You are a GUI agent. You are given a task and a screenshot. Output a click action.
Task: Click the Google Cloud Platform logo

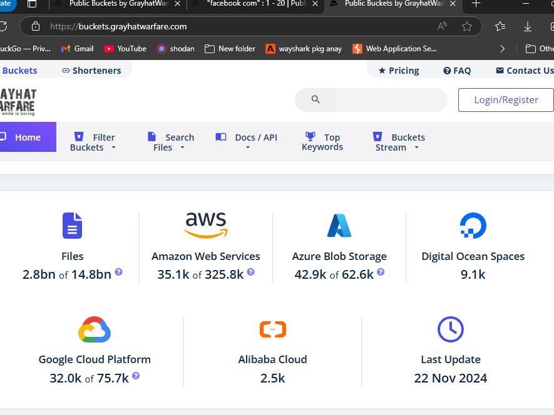95,329
